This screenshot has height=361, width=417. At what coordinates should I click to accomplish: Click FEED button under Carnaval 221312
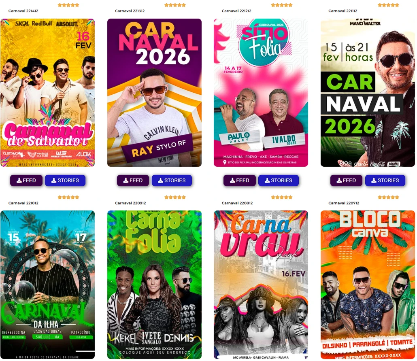click(x=133, y=180)
